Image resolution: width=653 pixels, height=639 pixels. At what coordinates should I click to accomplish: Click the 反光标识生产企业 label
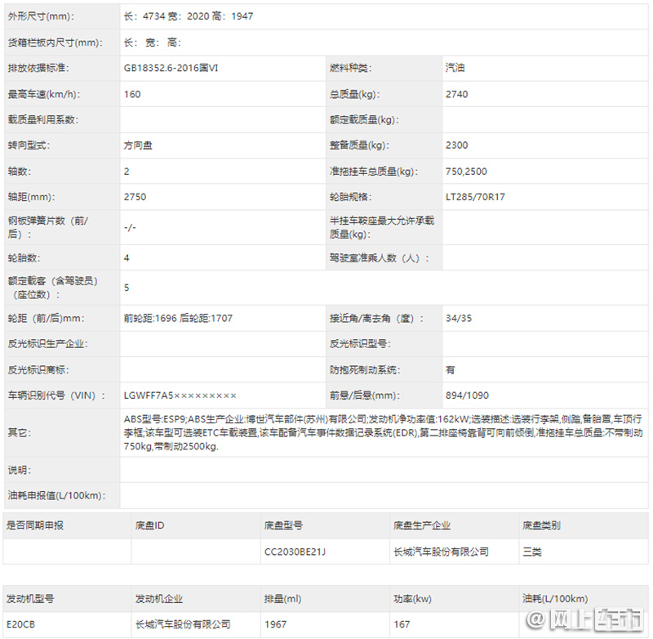coord(47,344)
